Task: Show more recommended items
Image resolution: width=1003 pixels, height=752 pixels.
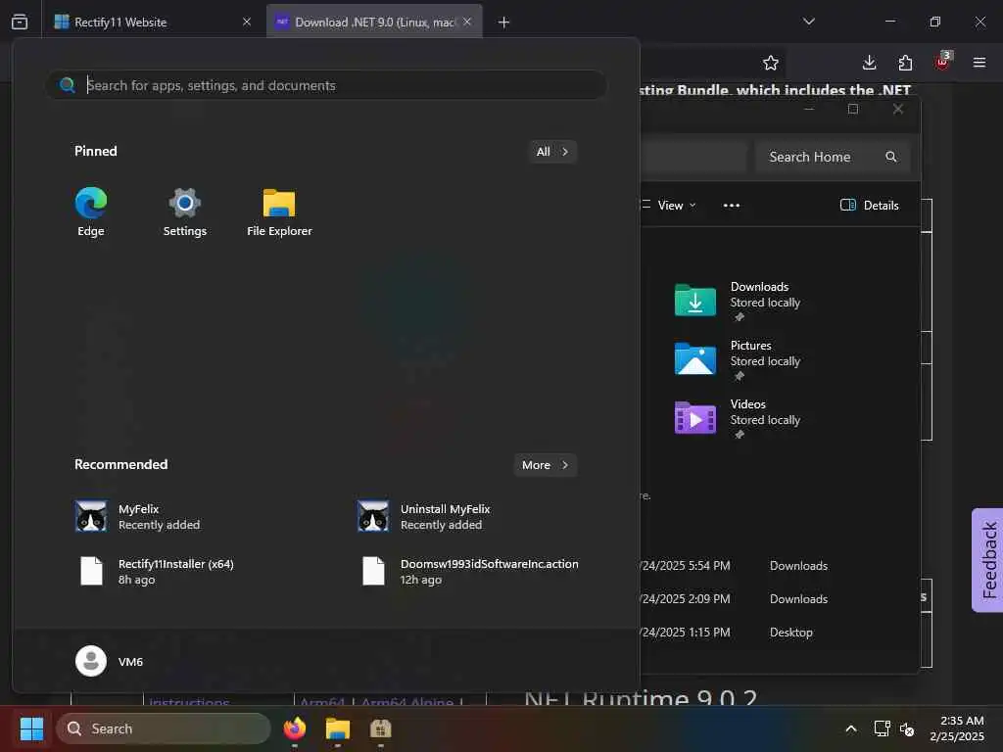Action: click(545, 465)
